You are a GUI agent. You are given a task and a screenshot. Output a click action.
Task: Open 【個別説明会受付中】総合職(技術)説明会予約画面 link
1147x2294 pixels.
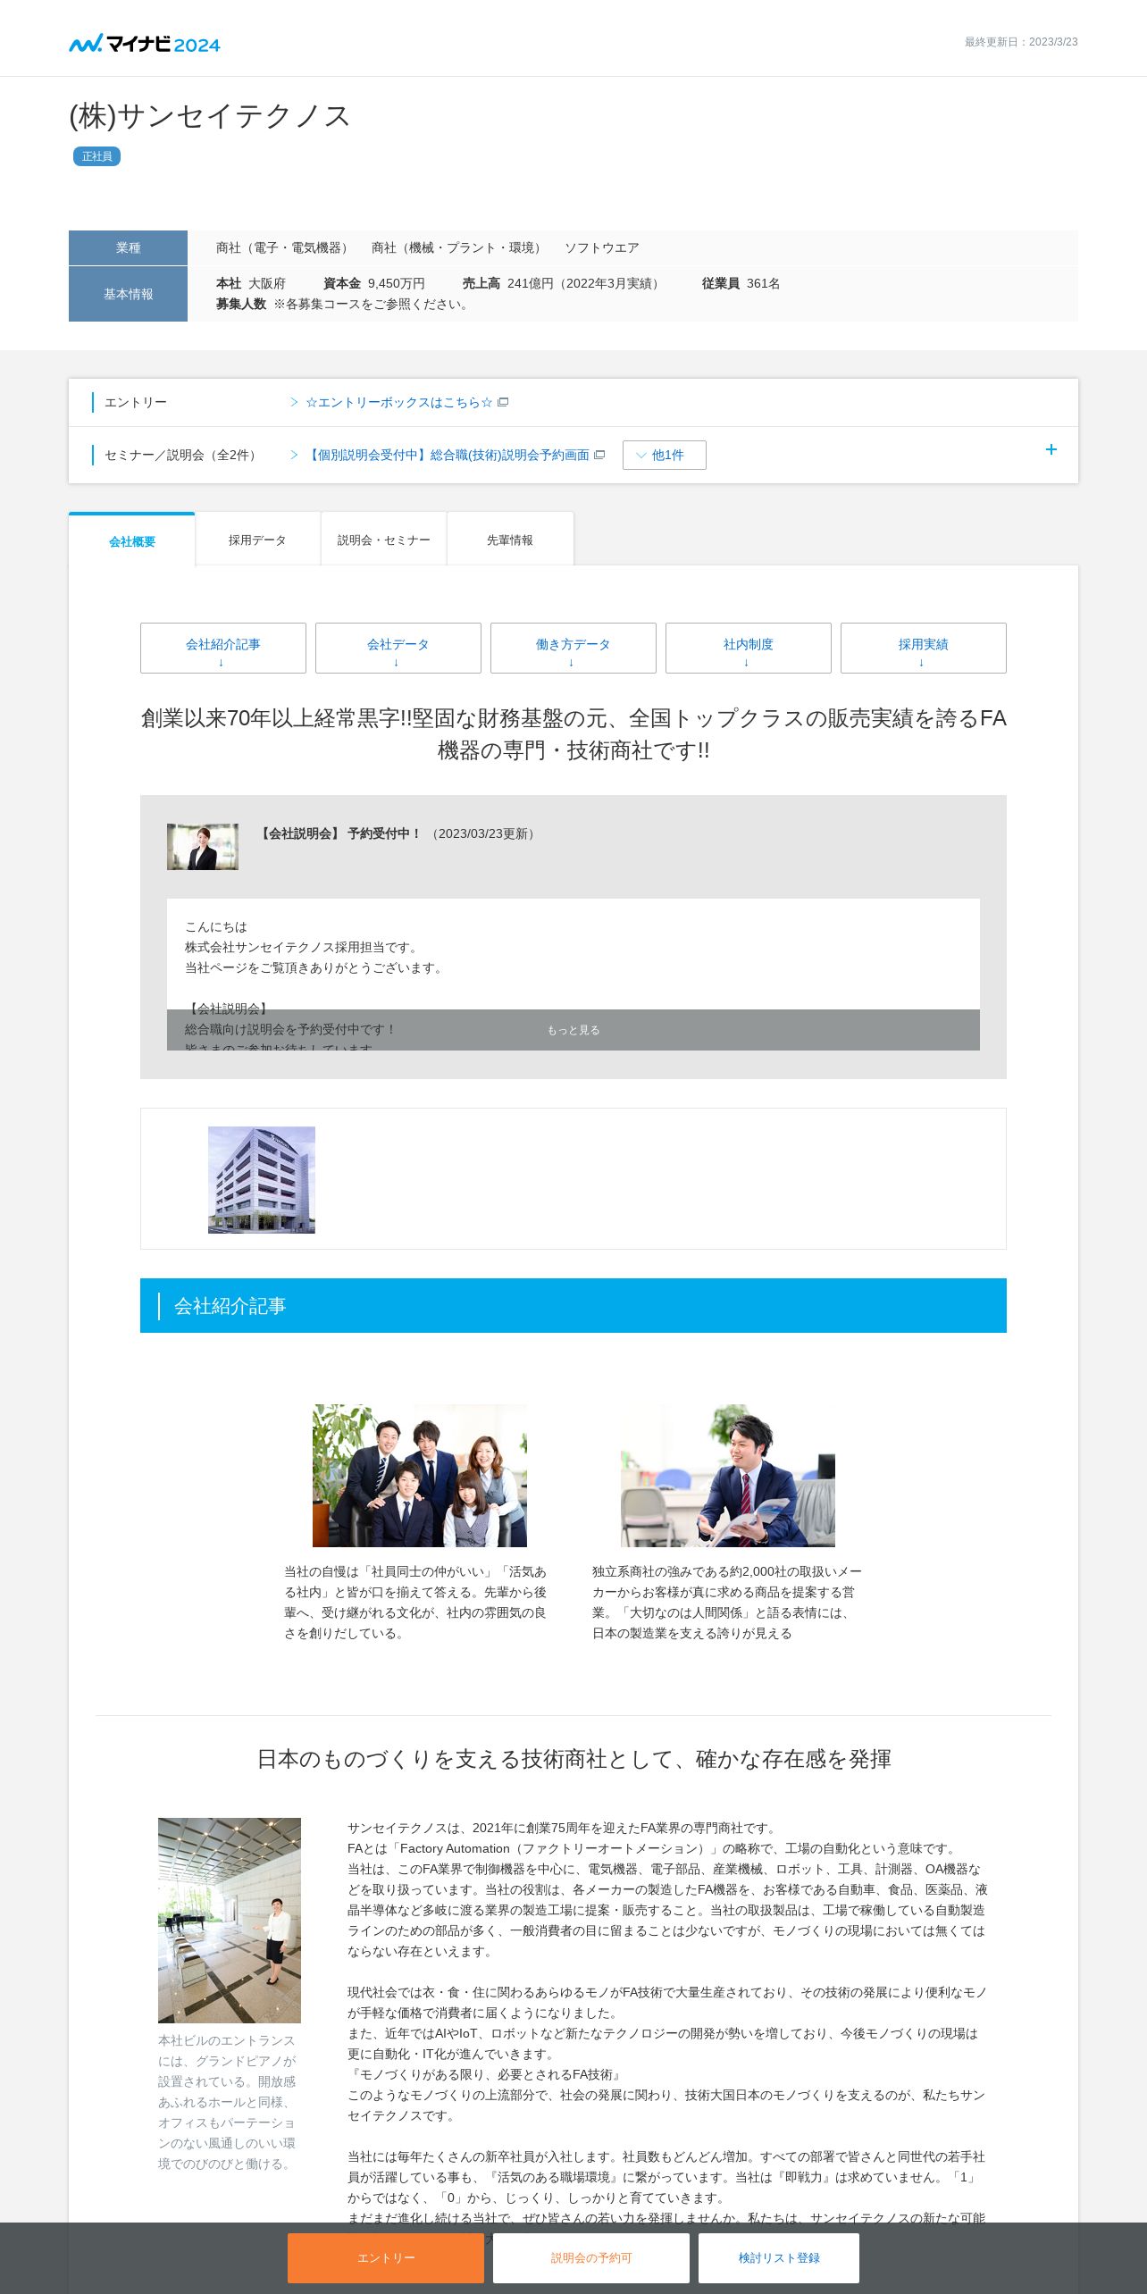click(448, 456)
